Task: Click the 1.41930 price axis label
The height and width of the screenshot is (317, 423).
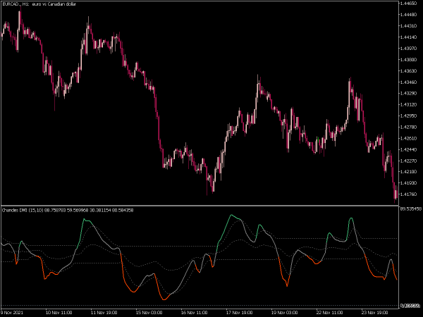Action: click(408, 183)
